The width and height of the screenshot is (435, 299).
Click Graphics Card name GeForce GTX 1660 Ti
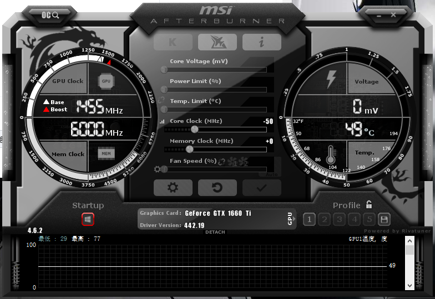pos(217,213)
